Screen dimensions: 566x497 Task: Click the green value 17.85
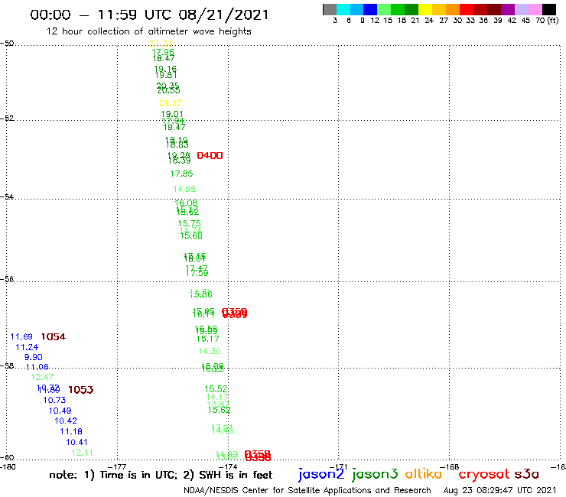181,174
